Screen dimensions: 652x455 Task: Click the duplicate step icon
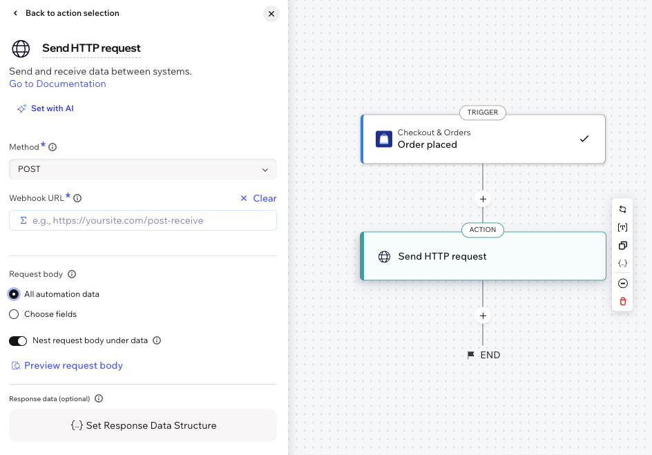(x=622, y=246)
